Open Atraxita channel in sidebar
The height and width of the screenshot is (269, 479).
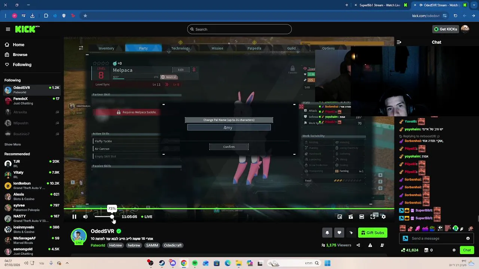(x=32, y=112)
